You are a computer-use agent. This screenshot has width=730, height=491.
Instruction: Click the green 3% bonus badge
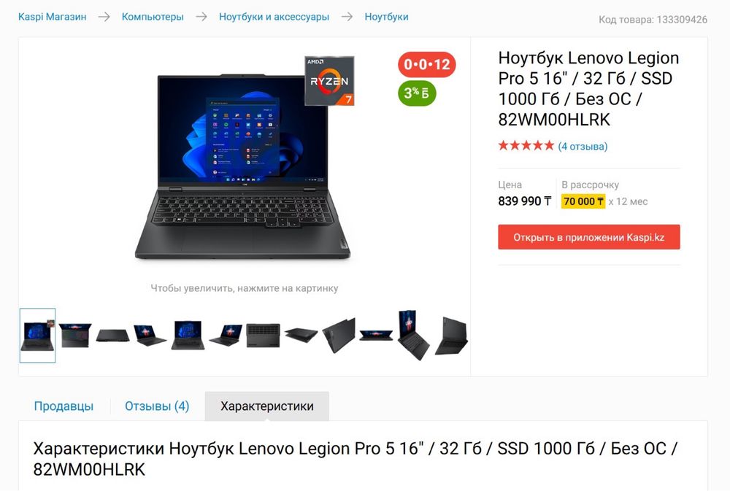point(417,93)
